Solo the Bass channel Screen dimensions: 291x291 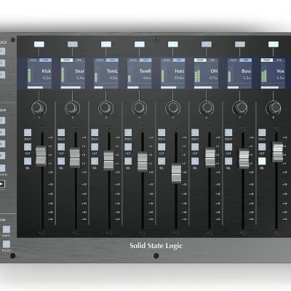click(228, 132)
